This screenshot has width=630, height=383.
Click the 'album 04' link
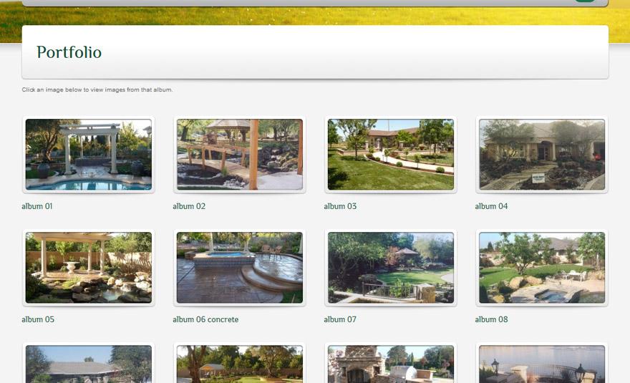coord(491,206)
